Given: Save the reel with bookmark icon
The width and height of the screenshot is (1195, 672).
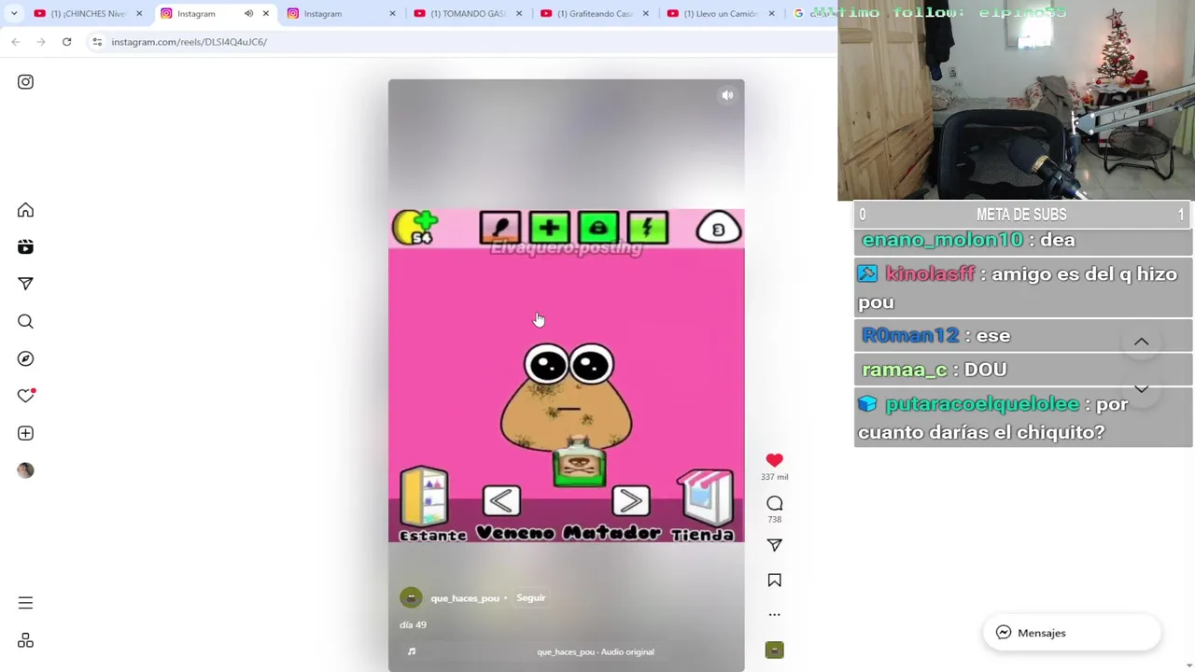Looking at the screenshot, I should [774, 581].
